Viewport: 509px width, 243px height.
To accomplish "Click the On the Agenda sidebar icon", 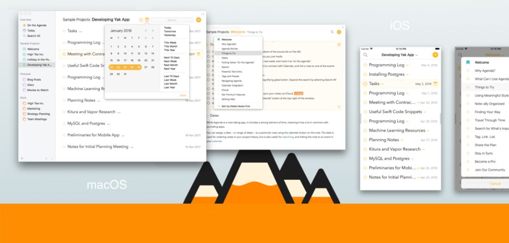I will [25, 25].
